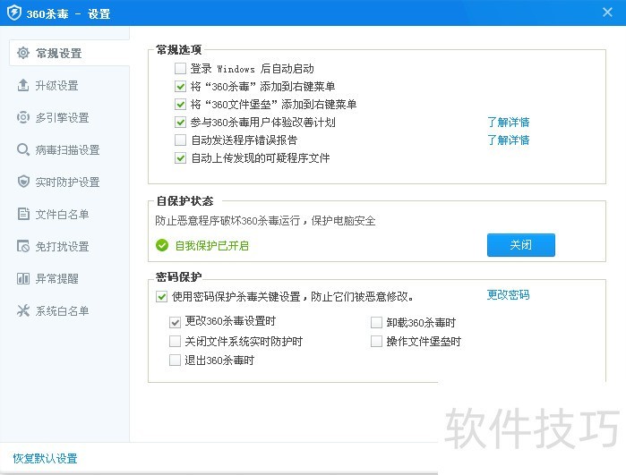Click the green check icon for 自我保护已开启
The height and width of the screenshot is (475, 626).
(162, 245)
